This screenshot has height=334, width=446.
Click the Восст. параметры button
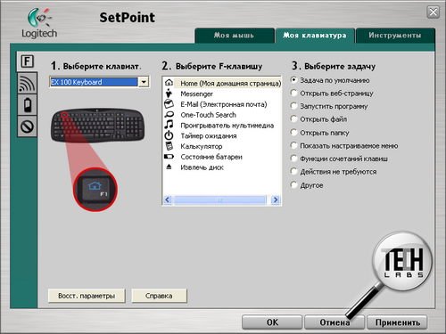point(87,296)
